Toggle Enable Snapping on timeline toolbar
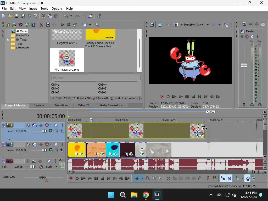This screenshot has width=268, height=201. point(223,178)
